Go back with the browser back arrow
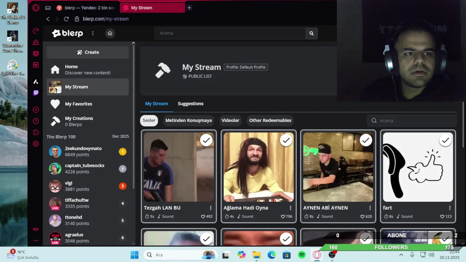466x262 pixels. tap(48, 19)
